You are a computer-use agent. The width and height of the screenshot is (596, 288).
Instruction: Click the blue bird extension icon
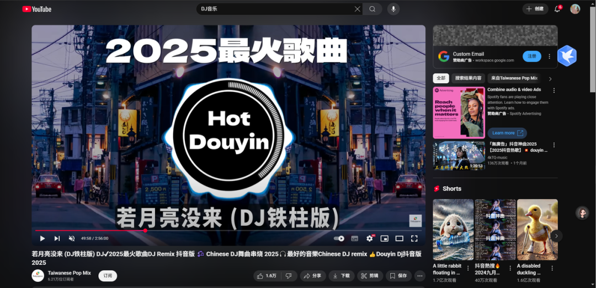coord(567,56)
